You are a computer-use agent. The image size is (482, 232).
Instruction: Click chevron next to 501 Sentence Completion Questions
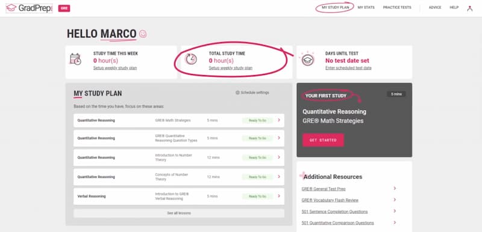click(x=395, y=211)
